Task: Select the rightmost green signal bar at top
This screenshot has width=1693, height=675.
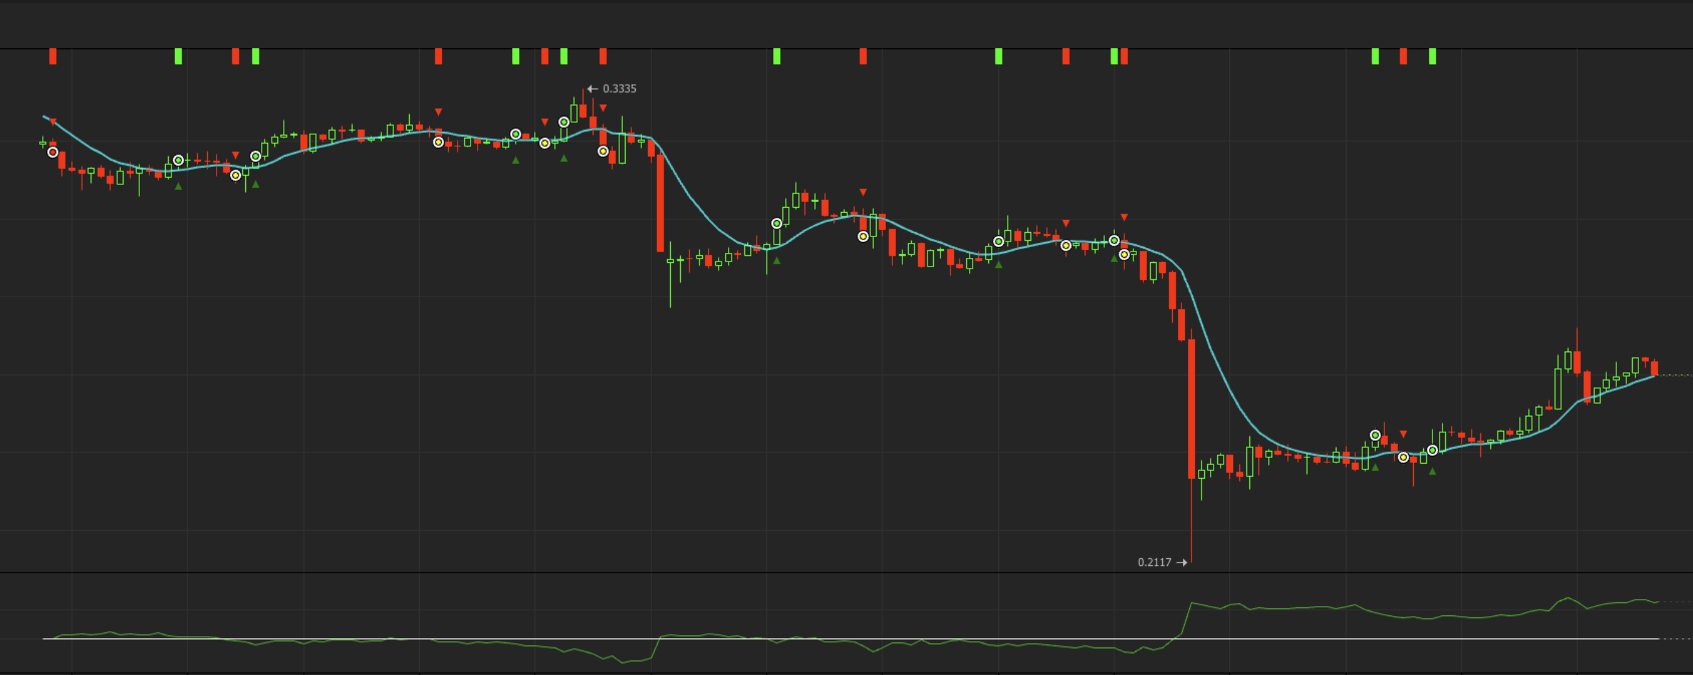Action: tap(1432, 56)
